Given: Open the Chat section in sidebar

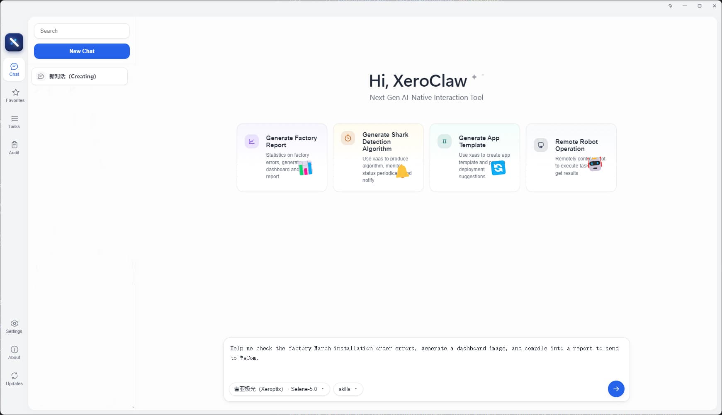Looking at the screenshot, I should coord(14,69).
